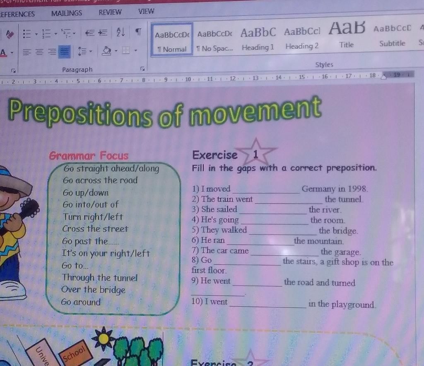Apply numbered list formatting
This screenshot has height=366, width=424.
click(46, 33)
